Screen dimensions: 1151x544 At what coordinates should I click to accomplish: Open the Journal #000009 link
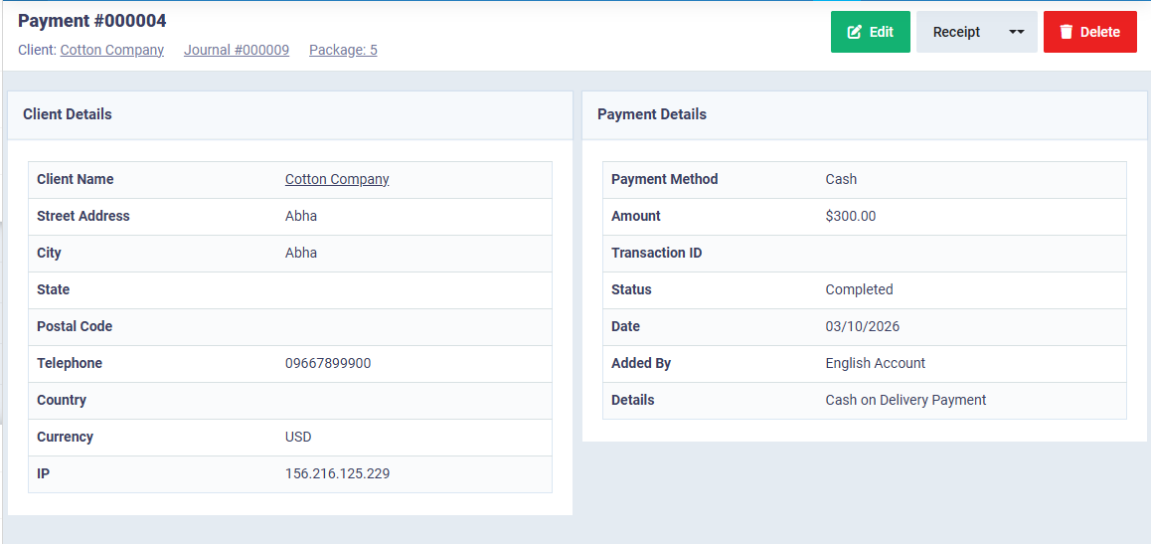coord(237,50)
